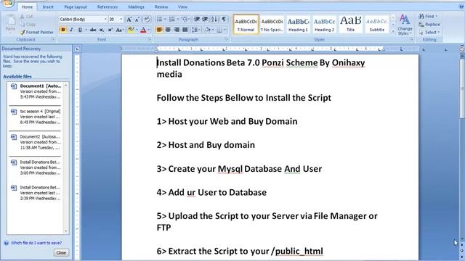Apply red font color
Screen dimensions: 465x261
click(x=143, y=30)
